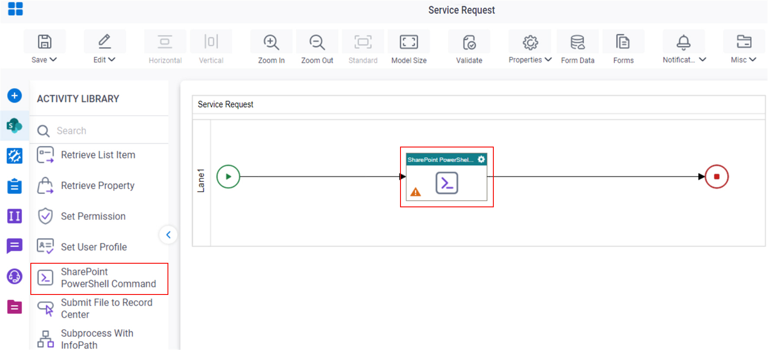Image resolution: width=768 pixels, height=350 pixels.
Task: Click the ACTIVITY LIBRARY heading
Action: (x=78, y=99)
